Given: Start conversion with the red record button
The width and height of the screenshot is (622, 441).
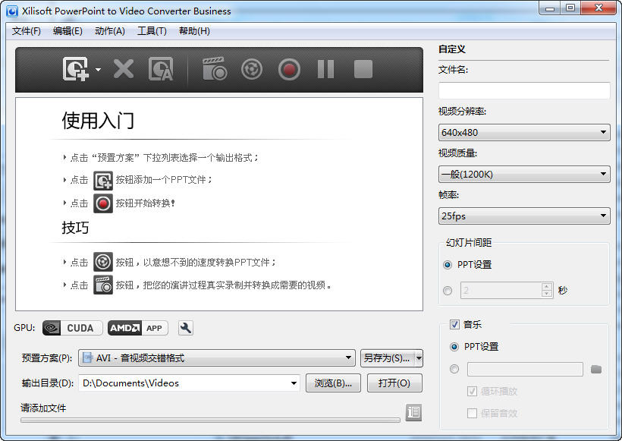Looking at the screenshot, I should click(x=288, y=69).
